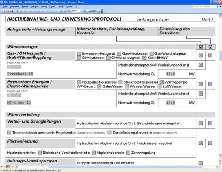This screenshot has height=172, width=222.
Task: Open the zoom percentage dropdown arrow
Action: pyautogui.click(x=81, y=11)
